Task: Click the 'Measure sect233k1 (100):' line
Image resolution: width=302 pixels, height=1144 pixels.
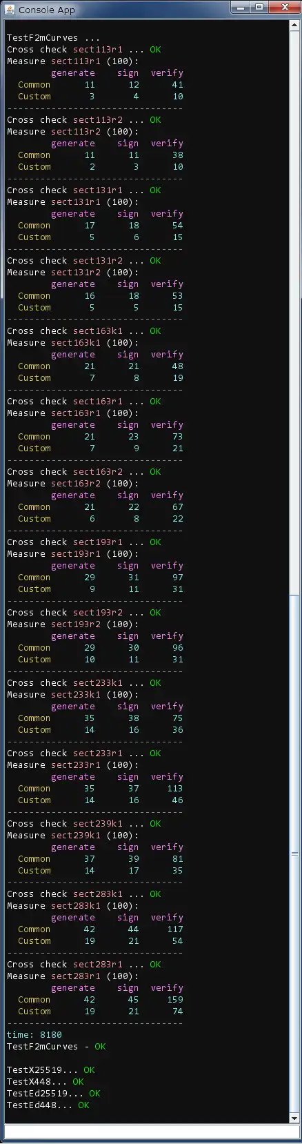Action: [73, 695]
